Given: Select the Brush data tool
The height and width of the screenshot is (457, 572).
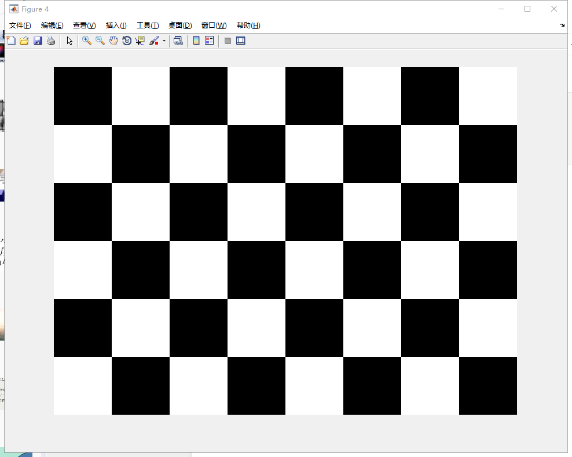Looking at the screenshot, I should coord(154,41).
